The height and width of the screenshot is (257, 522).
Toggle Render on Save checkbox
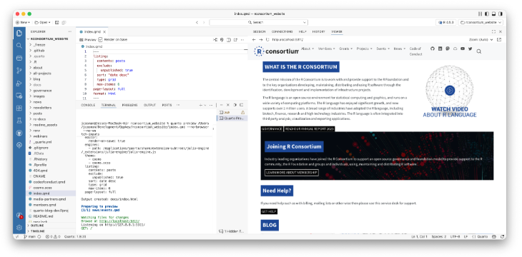[101, 39]
